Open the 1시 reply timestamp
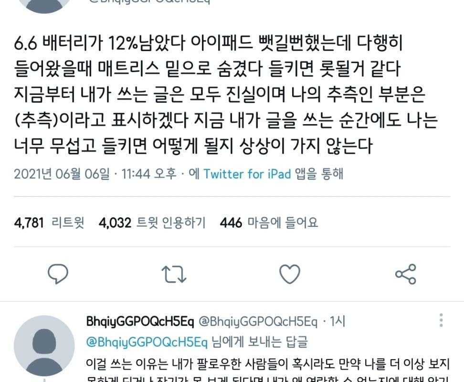Viewport: 464px width, 382px height. [337, 321]
